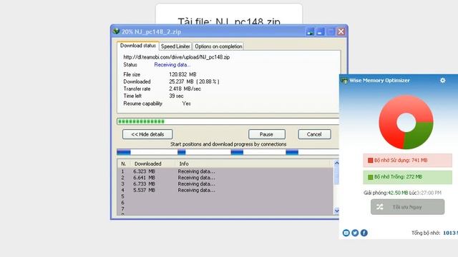Open the Facebook icon in Wise Memory Optimizer
458x257 pixels.
(364, 233)
